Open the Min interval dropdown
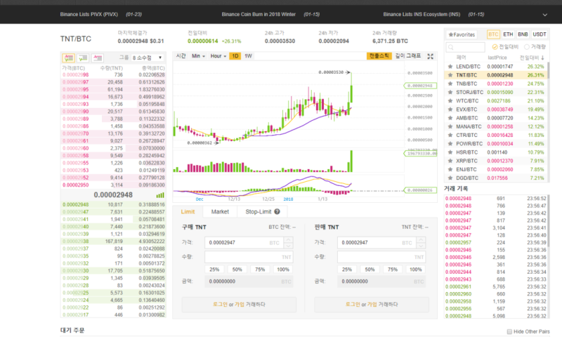Image resolution: width=562 pixels, height=337 pixels. 198,56
